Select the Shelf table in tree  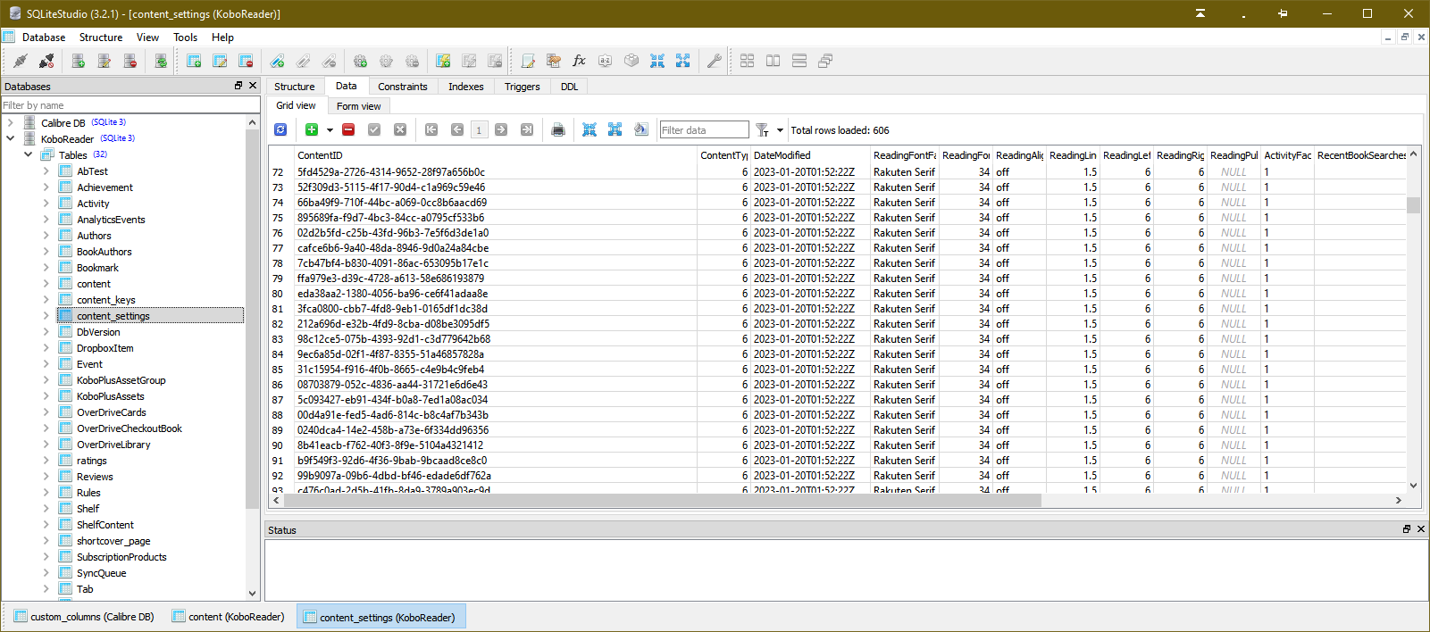pos(88,509)
